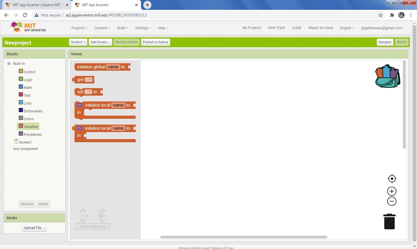Reload page with the browser refresh icon

(x=25, y=15)
